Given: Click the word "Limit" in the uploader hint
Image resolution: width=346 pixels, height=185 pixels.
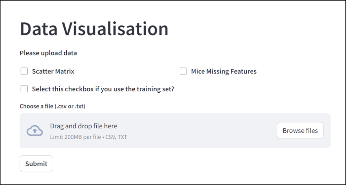Looking at the screenshot, I should coord(56,137).
